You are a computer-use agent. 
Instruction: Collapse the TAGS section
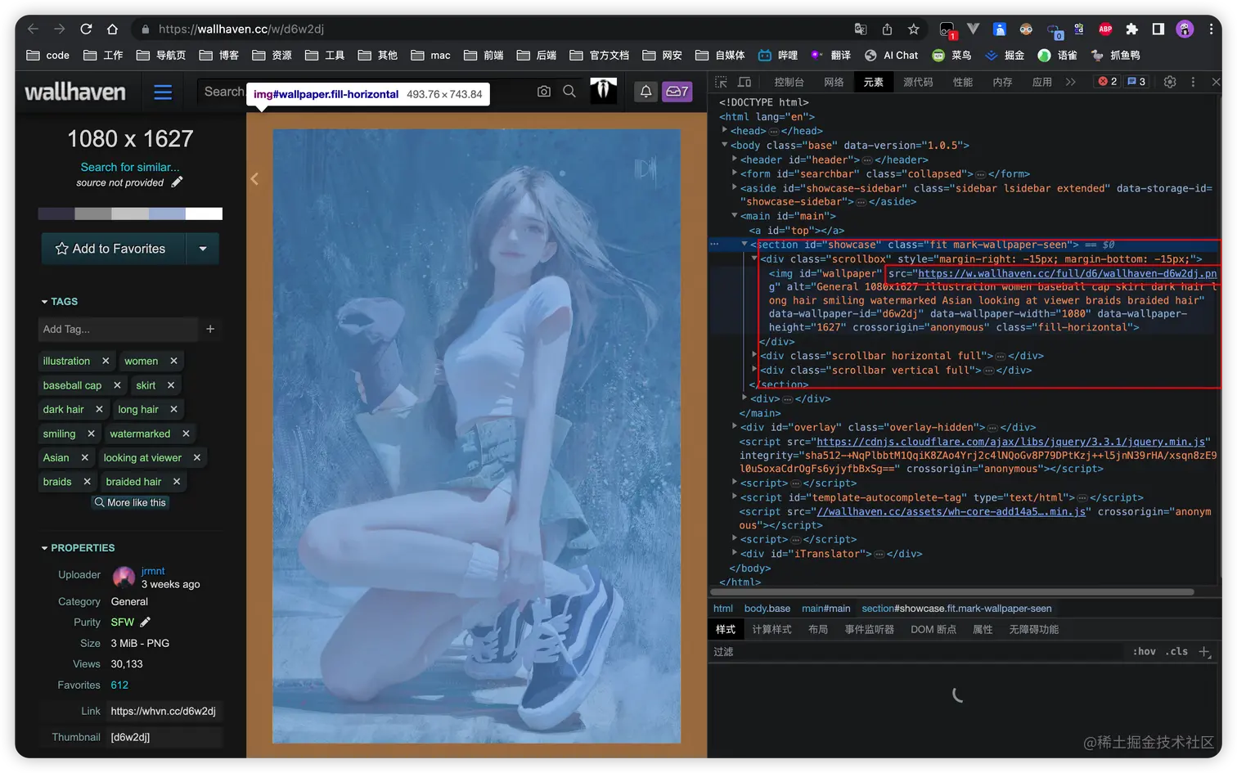(x=59, y=302)
